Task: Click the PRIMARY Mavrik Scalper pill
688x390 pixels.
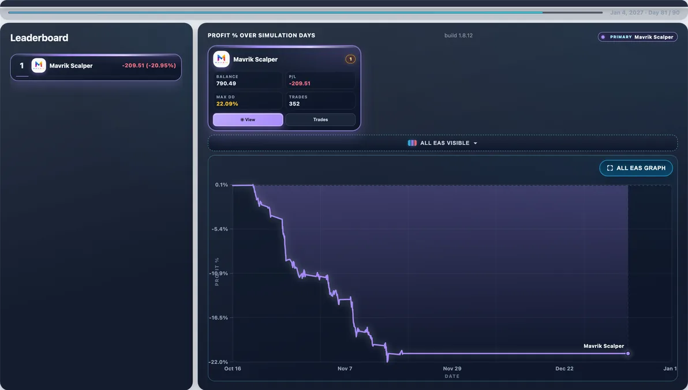Action: (x=638, y=37)
